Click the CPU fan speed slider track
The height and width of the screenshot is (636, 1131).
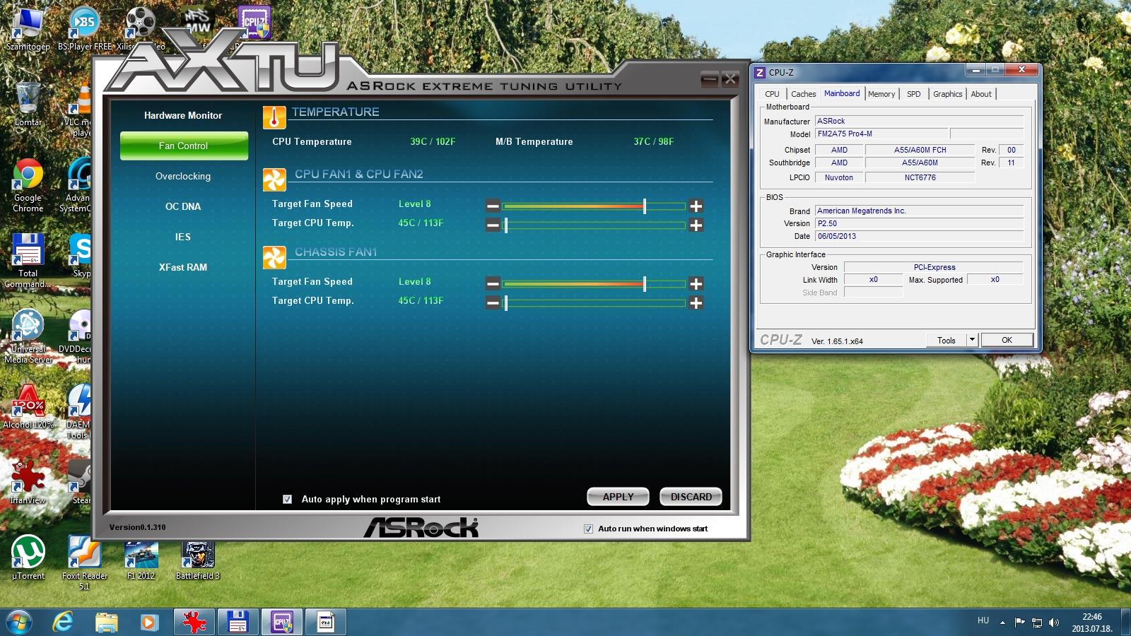coord(594,206)
